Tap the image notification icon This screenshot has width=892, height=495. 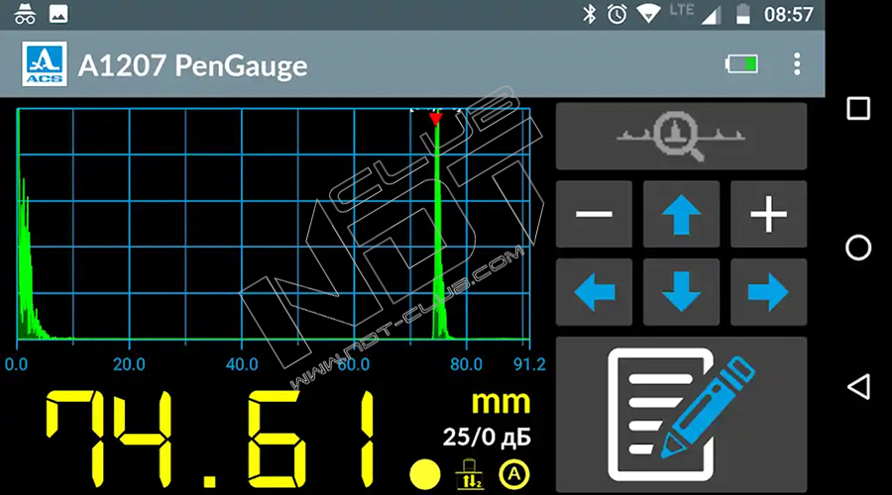(x=58, y=14)
